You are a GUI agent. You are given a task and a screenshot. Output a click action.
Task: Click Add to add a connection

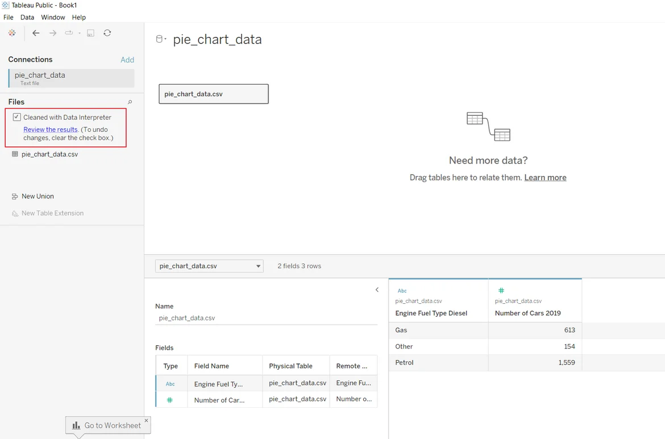[127, 60]
